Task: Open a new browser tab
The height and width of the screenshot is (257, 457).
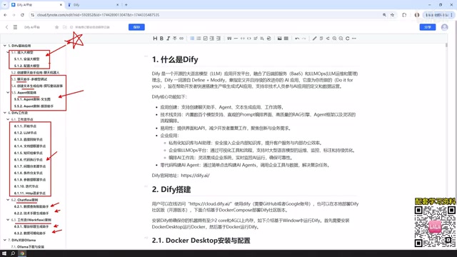Action: (126, 5)
